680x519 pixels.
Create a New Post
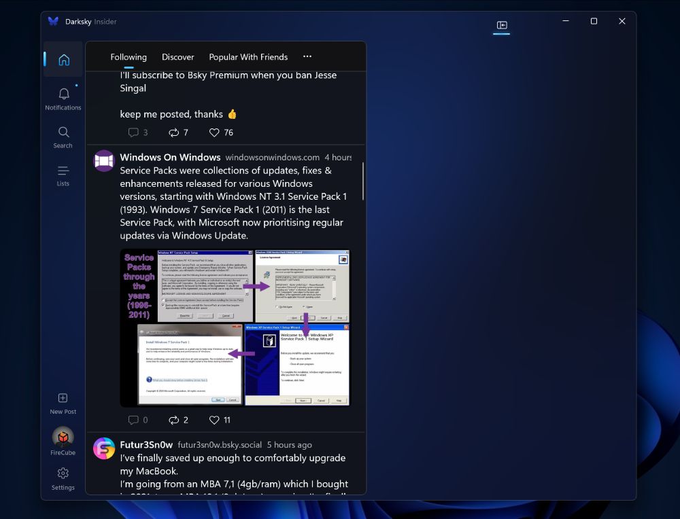tap(63, 404)
